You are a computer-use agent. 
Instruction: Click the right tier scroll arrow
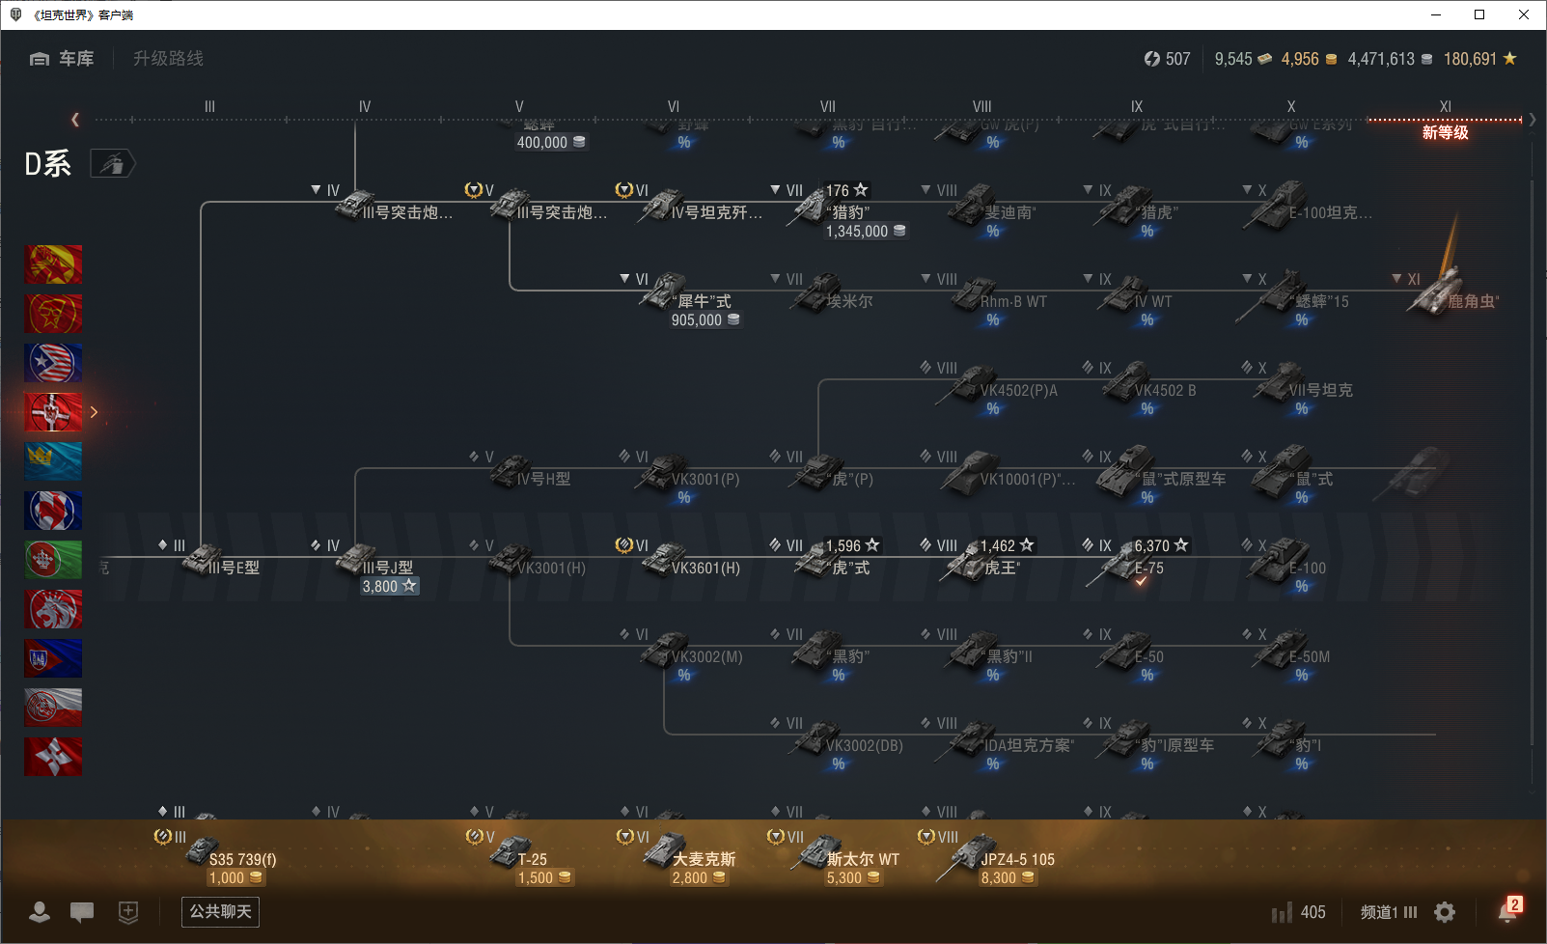[x=1532, y=120]
